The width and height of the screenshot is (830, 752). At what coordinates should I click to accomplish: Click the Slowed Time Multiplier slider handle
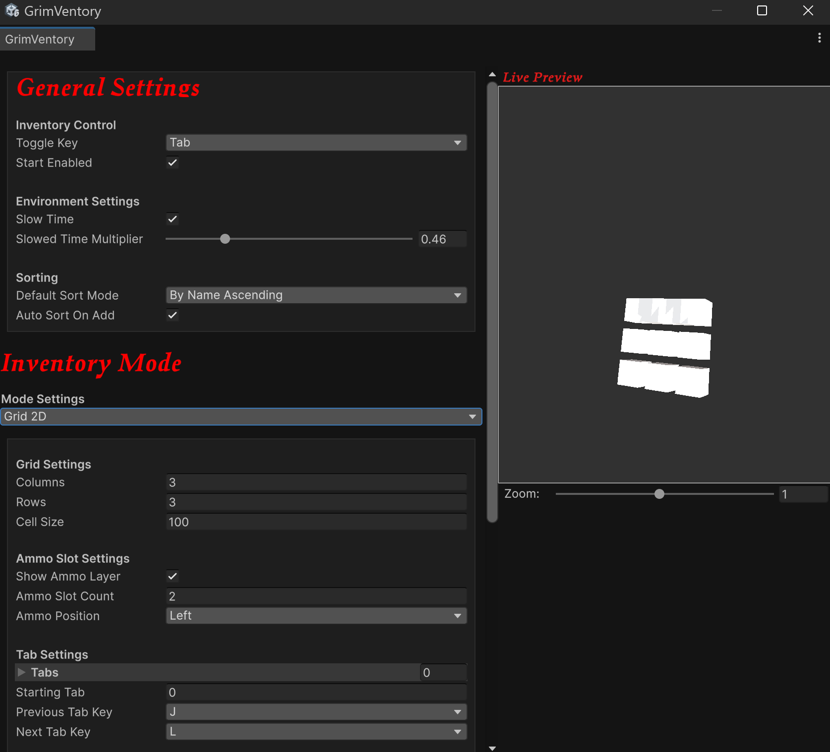[225, 239]
